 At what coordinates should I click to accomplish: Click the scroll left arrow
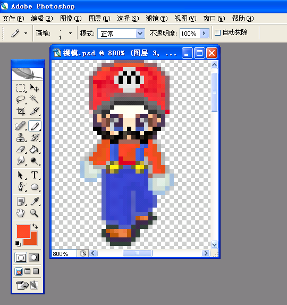point(93,253)
